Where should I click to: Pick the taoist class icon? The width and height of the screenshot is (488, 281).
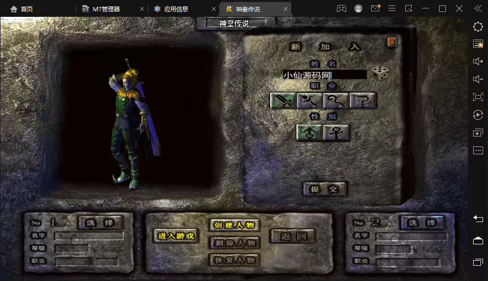336,100
